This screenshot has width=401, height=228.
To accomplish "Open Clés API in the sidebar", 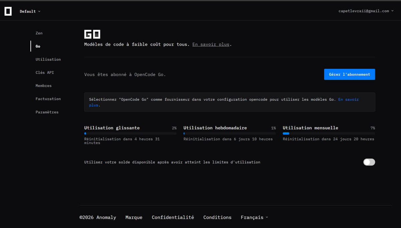I will click(x=45, y=72).
